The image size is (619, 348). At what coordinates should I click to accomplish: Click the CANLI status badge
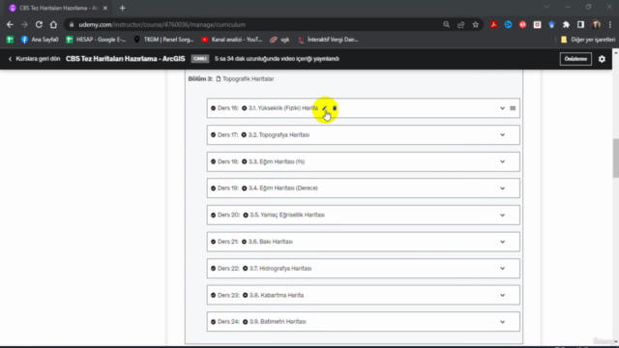[x=200, y=59]
